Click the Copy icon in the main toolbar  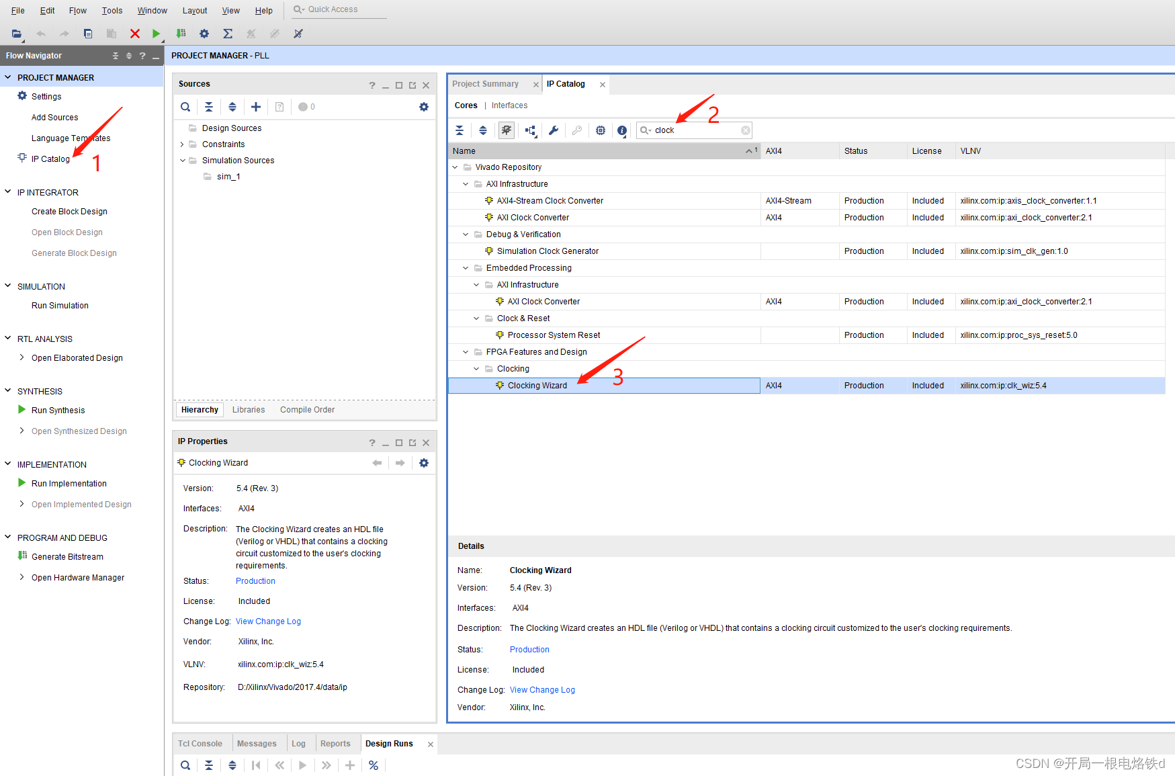pyautogui.click(x=88, y=34)
